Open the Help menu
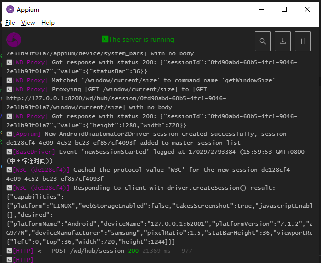The height and width of the screenshot is (263, 321). point(48,23)
